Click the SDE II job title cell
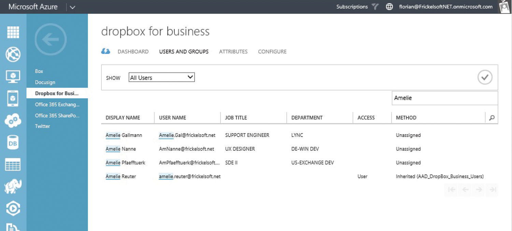512x231 pixels. [231, 163]
